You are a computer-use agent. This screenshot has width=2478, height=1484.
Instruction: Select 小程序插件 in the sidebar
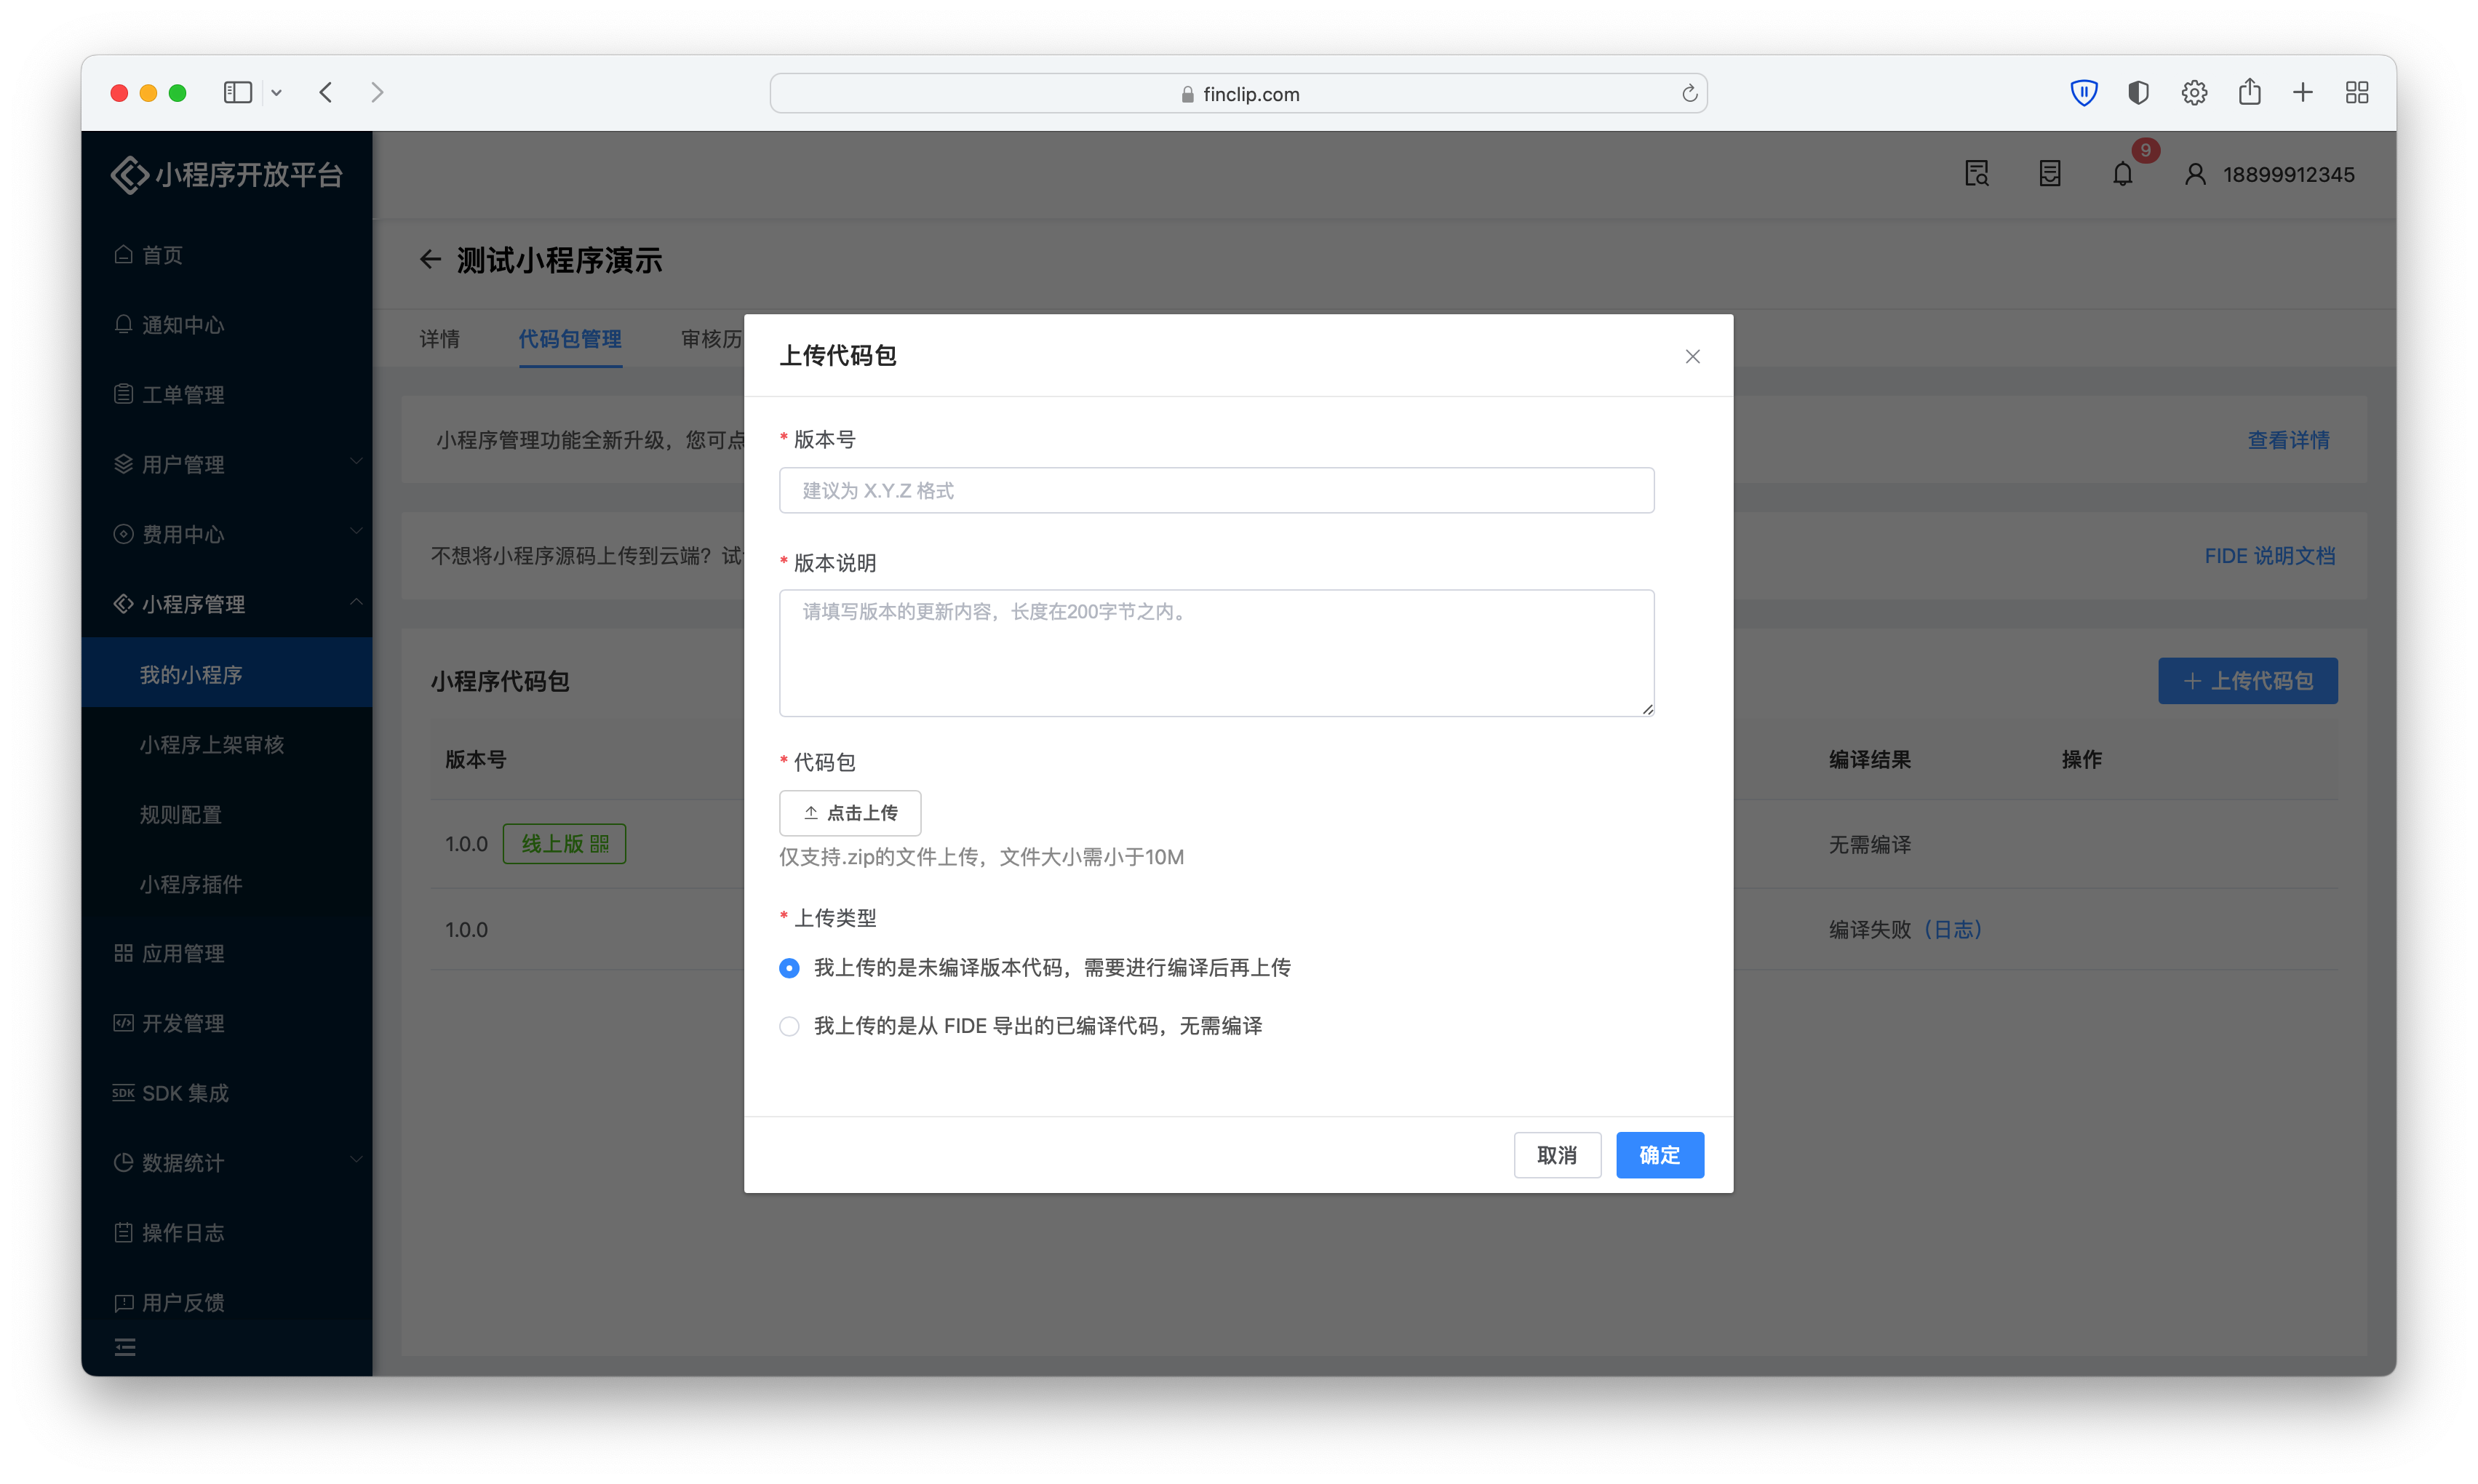[227, 884]
